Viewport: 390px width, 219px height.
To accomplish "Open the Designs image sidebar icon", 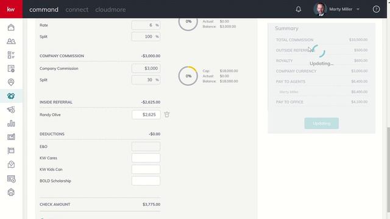I will point(11,137).
